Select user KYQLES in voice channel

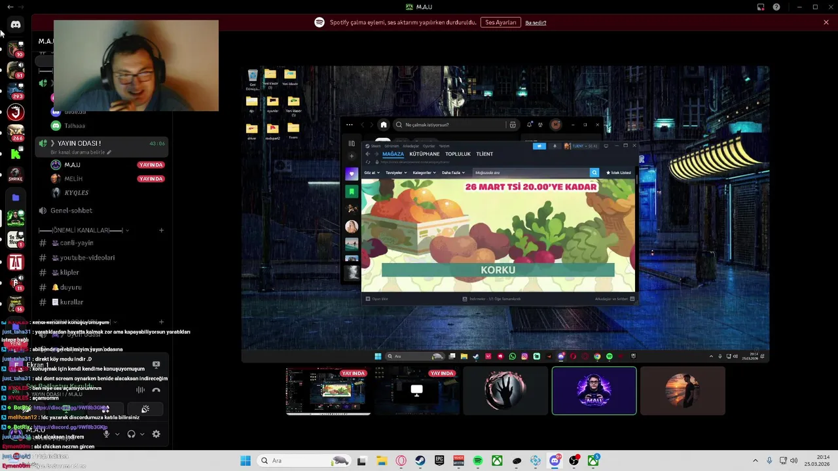(x=77, y=193)
